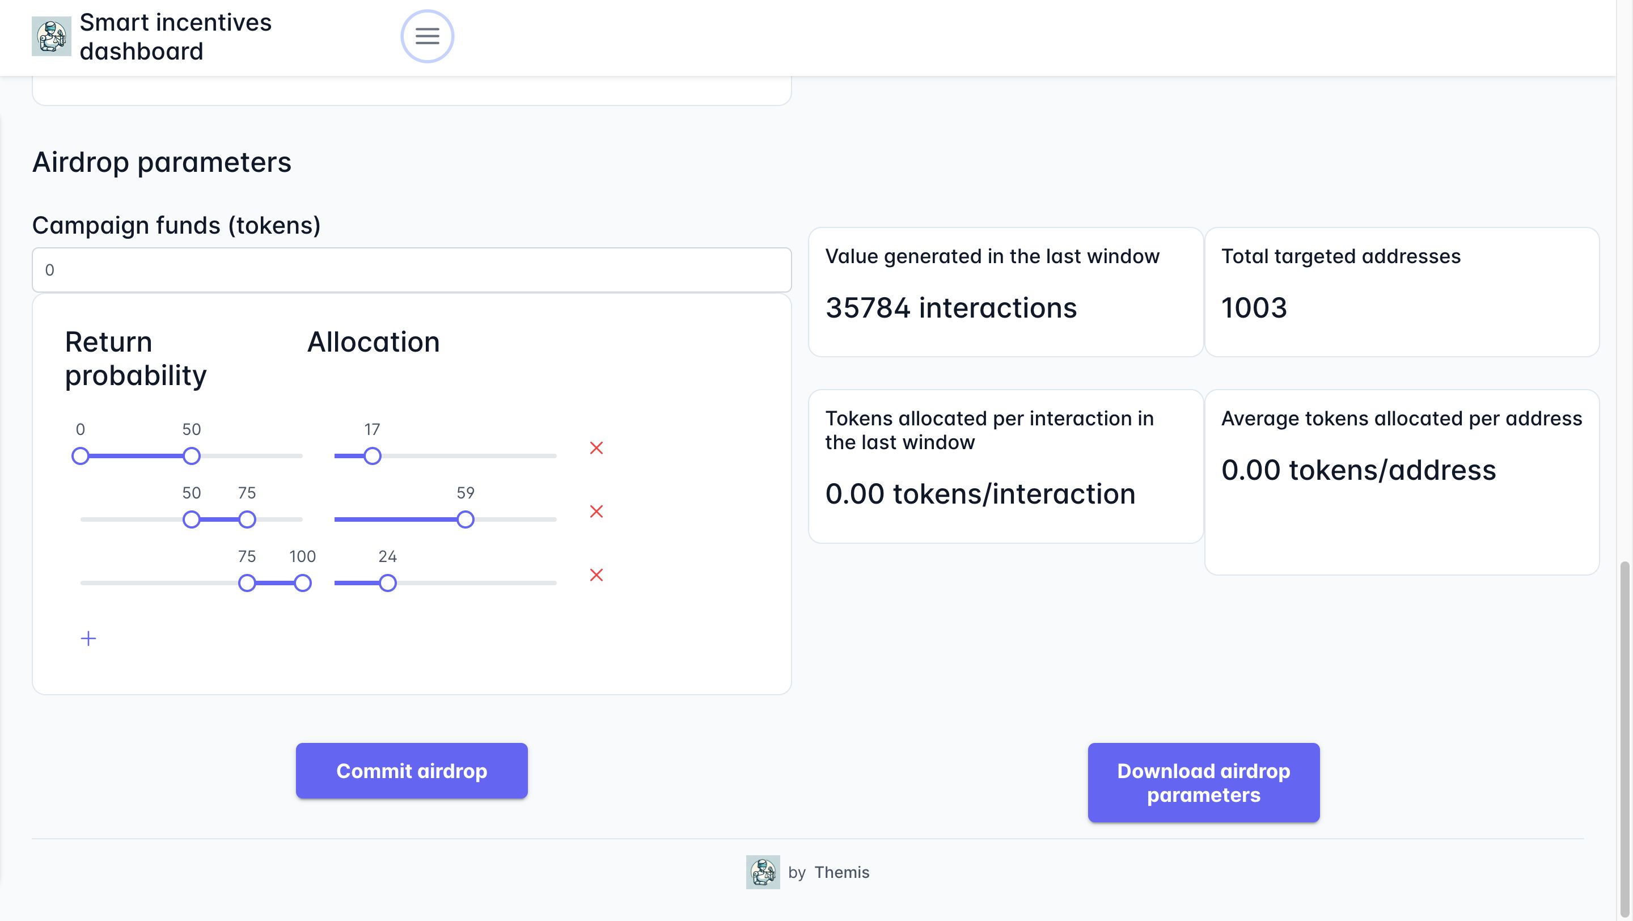Click the Smart incentives dashboard logo
This screenshot has height=921, width=1633.
tap(52, 37)
